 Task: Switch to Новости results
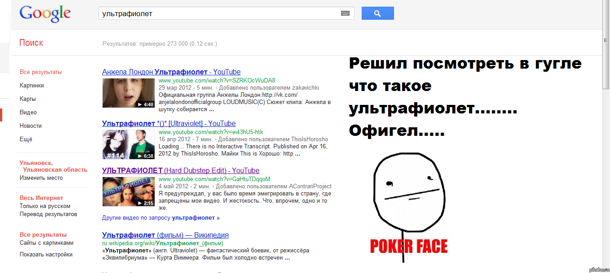(x=30, y=126)
